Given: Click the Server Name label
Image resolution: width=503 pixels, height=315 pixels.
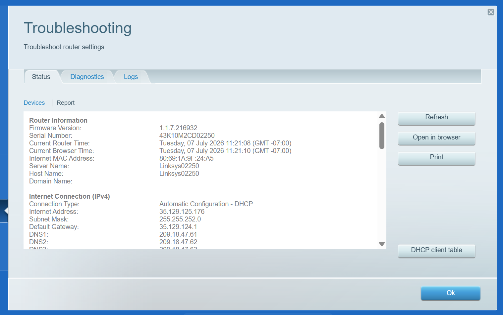Looking at the screenshot, I should click(49, 166).
